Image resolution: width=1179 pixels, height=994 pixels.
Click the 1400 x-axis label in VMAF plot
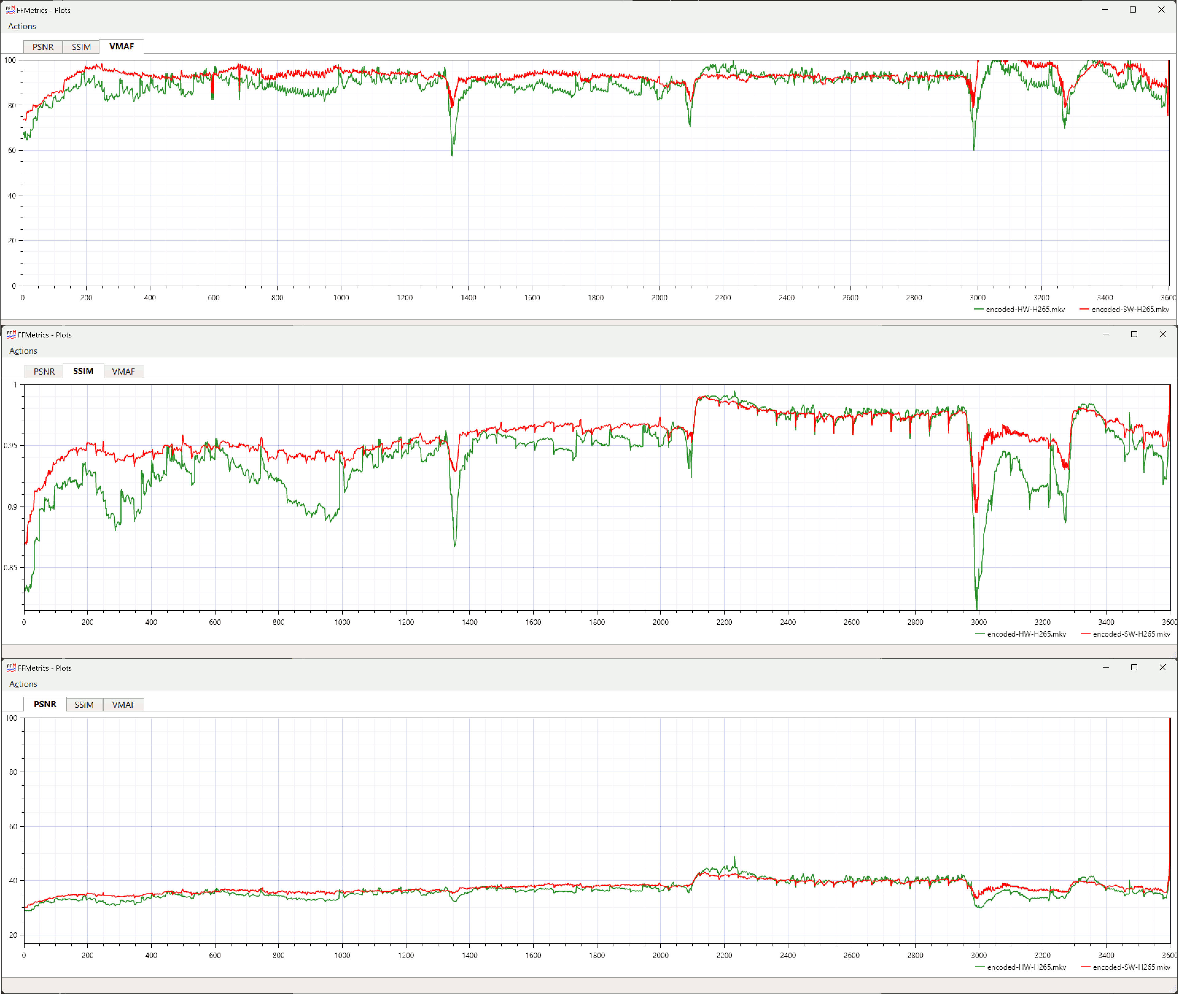469,298
